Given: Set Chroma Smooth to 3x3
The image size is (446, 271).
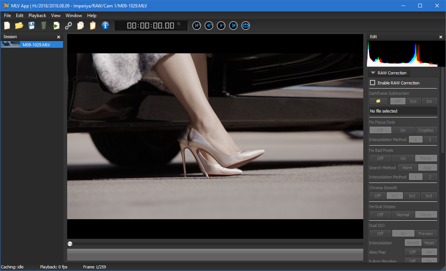Looking at the screenshot, I should [411, 195].
